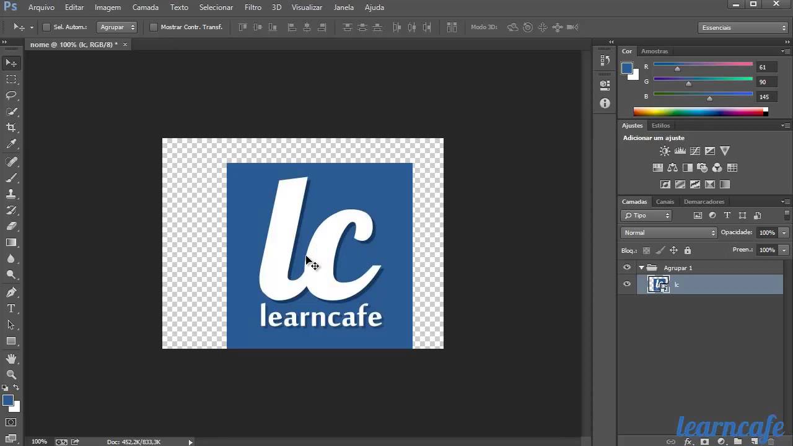Add a Levels adjustment
This screenshot has width=793, height=446.
click(x=680, y=151)
